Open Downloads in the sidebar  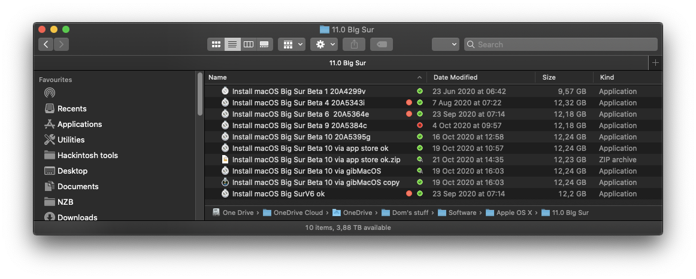click(71, 217)
